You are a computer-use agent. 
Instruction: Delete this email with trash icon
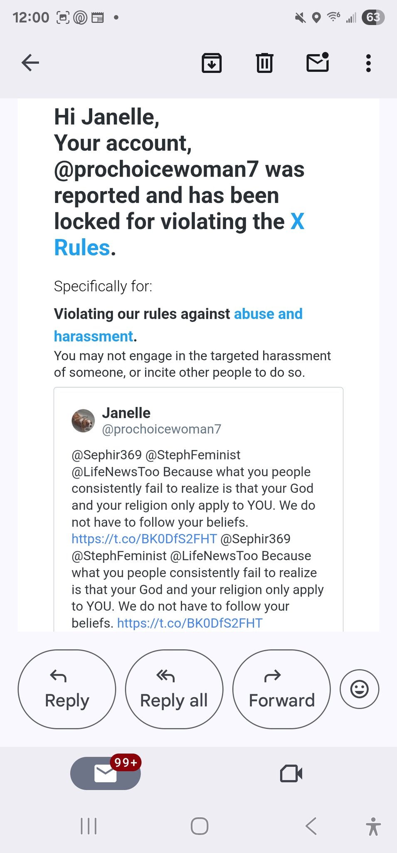[264, 63]
